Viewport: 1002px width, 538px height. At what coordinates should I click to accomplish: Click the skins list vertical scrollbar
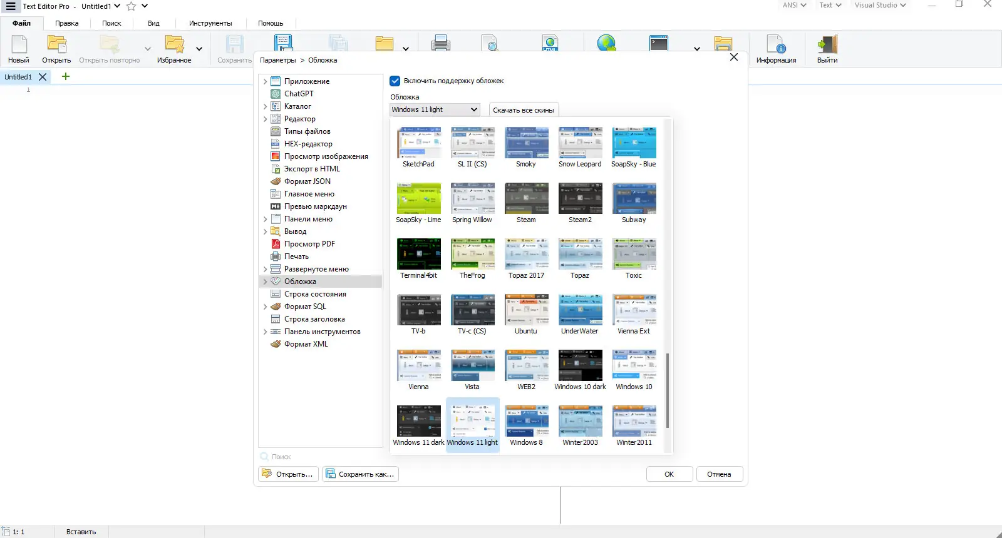pyautogui.click(x=668, y=390)
